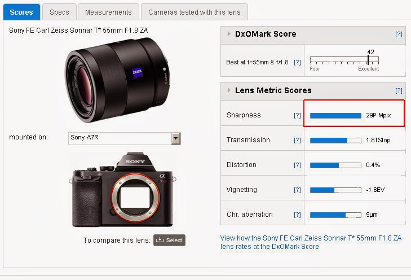Click the DxOMark Score heading text
411x280 pixels.
point(266,34)
